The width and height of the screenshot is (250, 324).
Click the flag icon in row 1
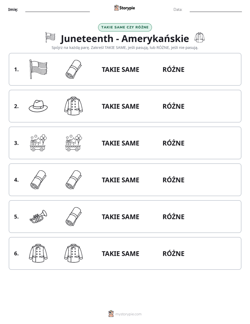click(x=38, y=69)
